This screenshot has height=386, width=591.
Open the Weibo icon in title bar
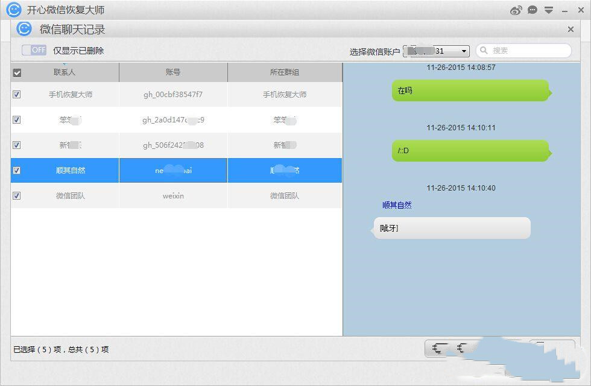pos(516,10)
